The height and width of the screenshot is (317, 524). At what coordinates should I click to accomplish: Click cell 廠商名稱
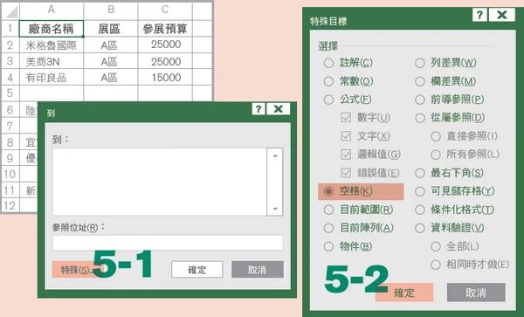[x=52, y=29]
